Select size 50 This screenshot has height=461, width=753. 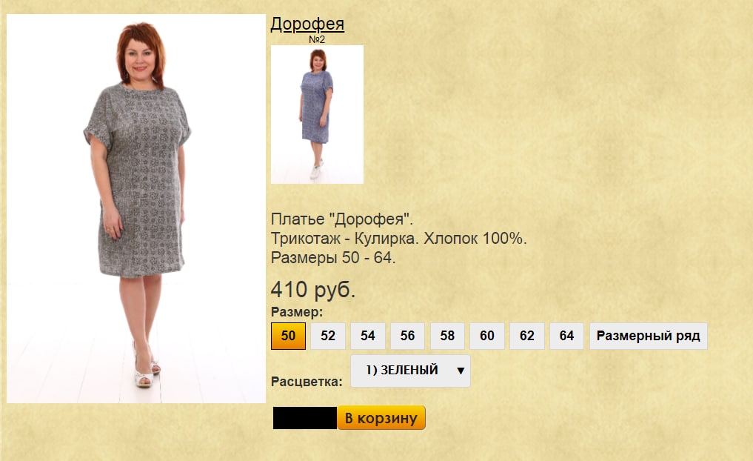point(288,336)
